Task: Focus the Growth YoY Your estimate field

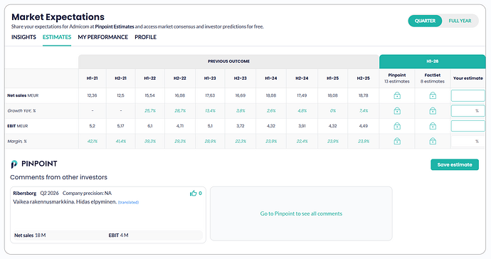Action: coord(468,111)
